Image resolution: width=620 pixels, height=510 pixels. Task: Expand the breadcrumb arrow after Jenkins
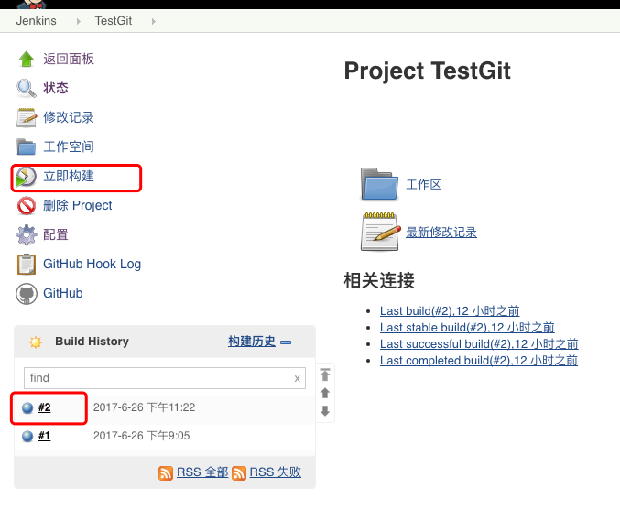78,21
